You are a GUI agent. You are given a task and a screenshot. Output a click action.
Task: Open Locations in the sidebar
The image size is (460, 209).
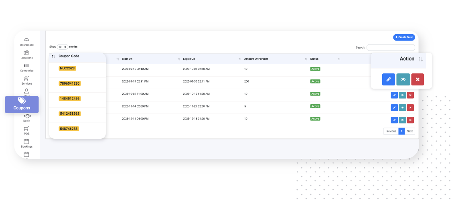pos(26,55)
